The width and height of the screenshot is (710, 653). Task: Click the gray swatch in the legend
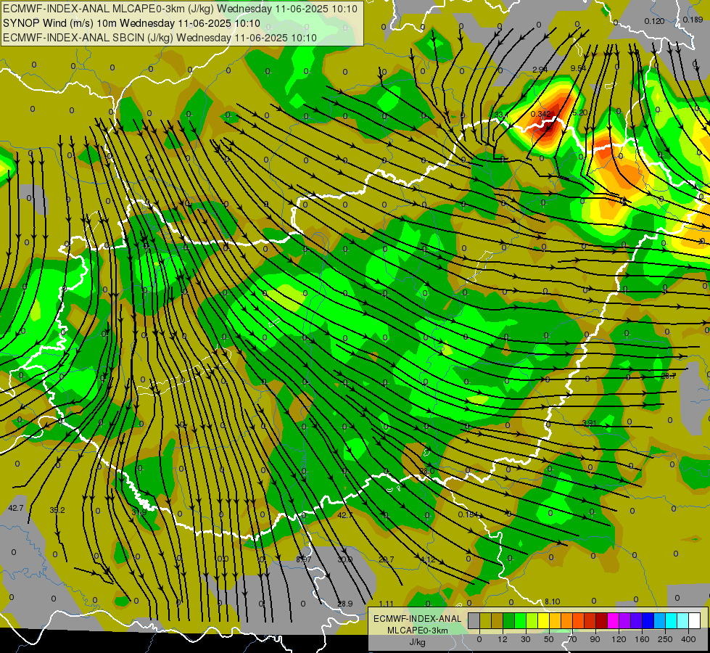(474, 620)
